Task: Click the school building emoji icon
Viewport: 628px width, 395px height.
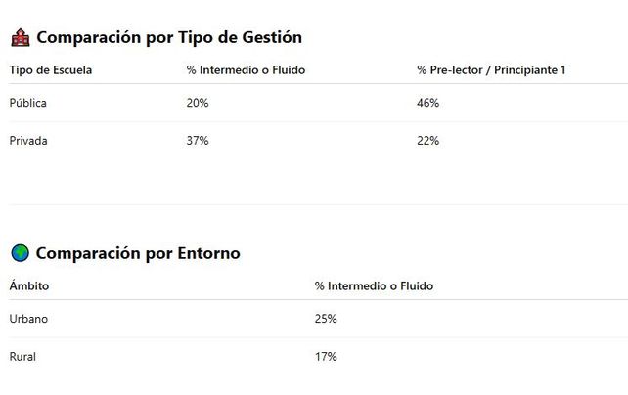Action: (x=20, y=37)
